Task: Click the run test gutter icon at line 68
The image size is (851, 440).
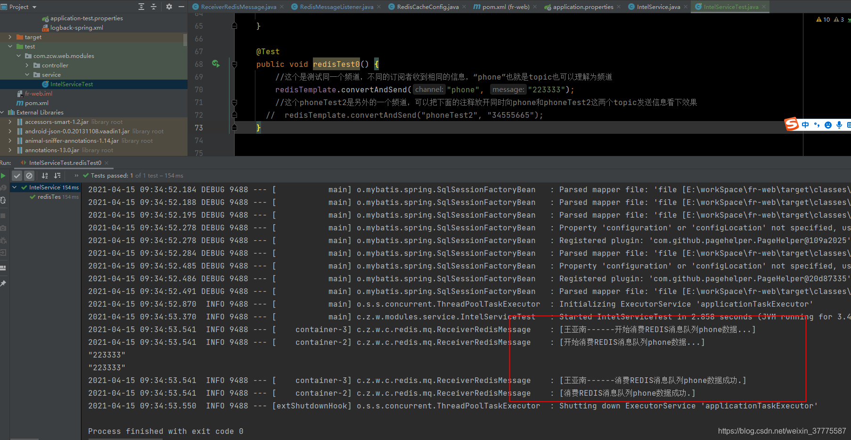Action: 216,64
